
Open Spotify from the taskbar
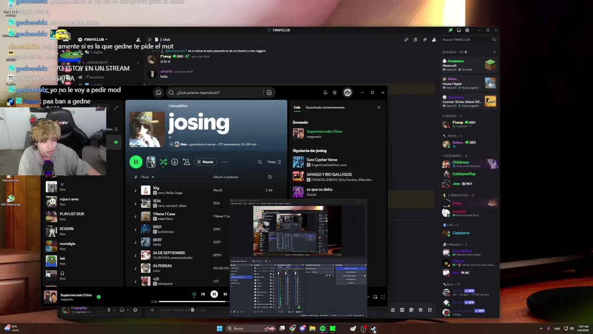pyautogui.click(x=322, y=328)
